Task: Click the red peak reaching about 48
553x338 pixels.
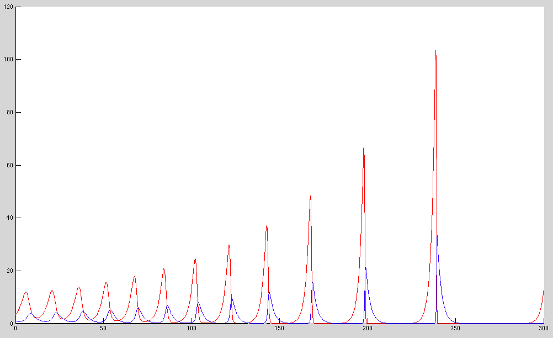Action: pos(310,197)
